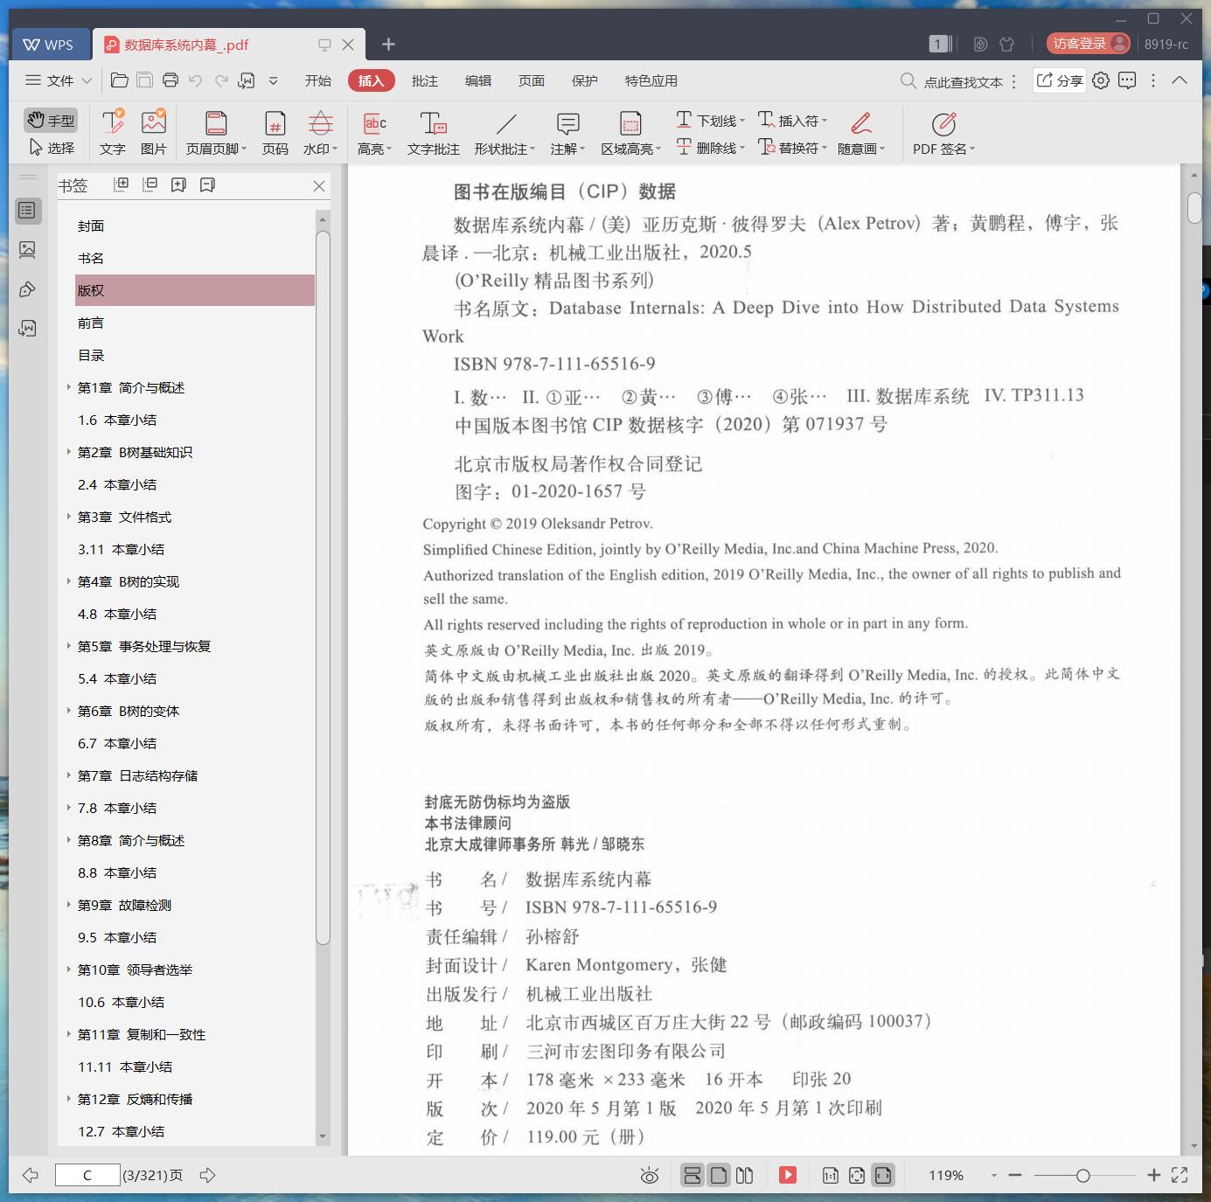Click the 分享 share button
This screenshot has width=1211, height=1202.
pyautogui.click(x=1060, y=80)
